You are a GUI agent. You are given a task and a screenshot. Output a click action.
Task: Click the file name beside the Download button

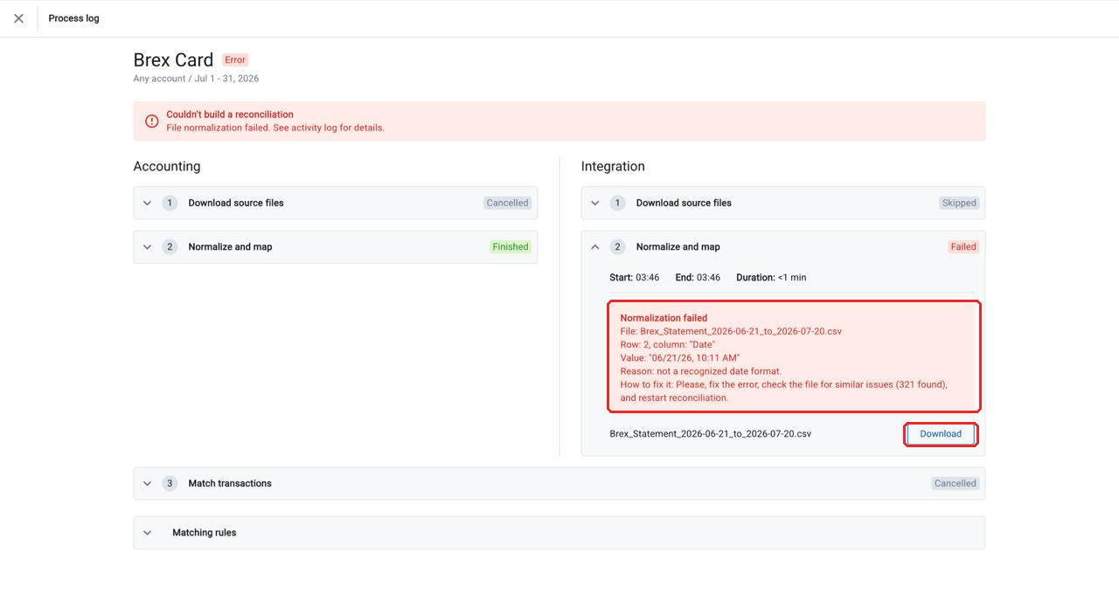point(710,434)
